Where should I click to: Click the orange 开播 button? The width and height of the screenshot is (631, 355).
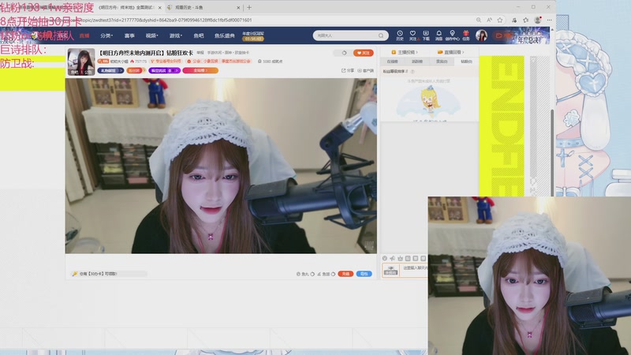click(x=503, y=35)
